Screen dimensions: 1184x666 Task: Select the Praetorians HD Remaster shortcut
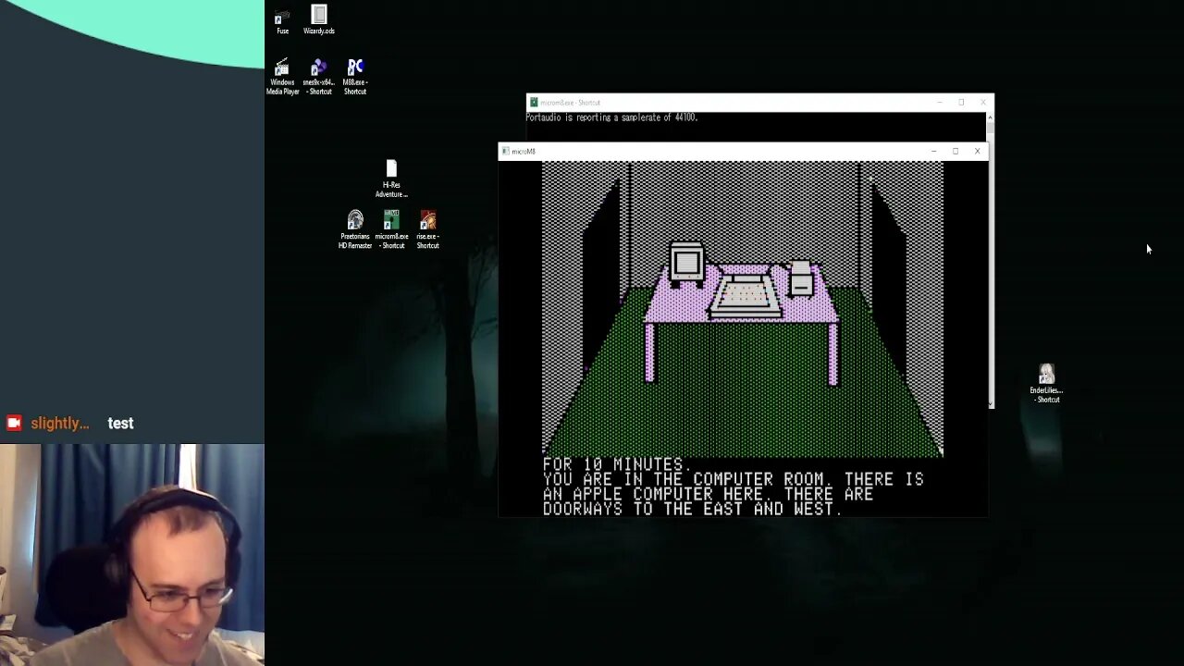[x=355, y=229]
